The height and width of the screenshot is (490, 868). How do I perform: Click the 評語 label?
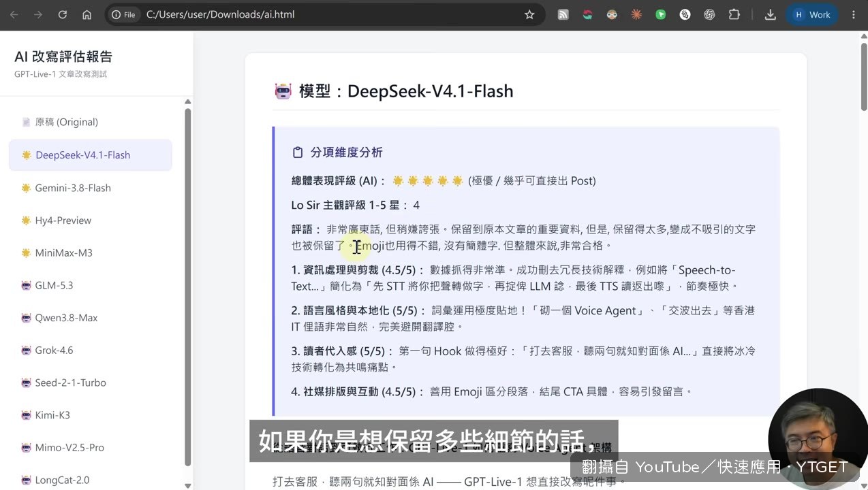[306, 229]
